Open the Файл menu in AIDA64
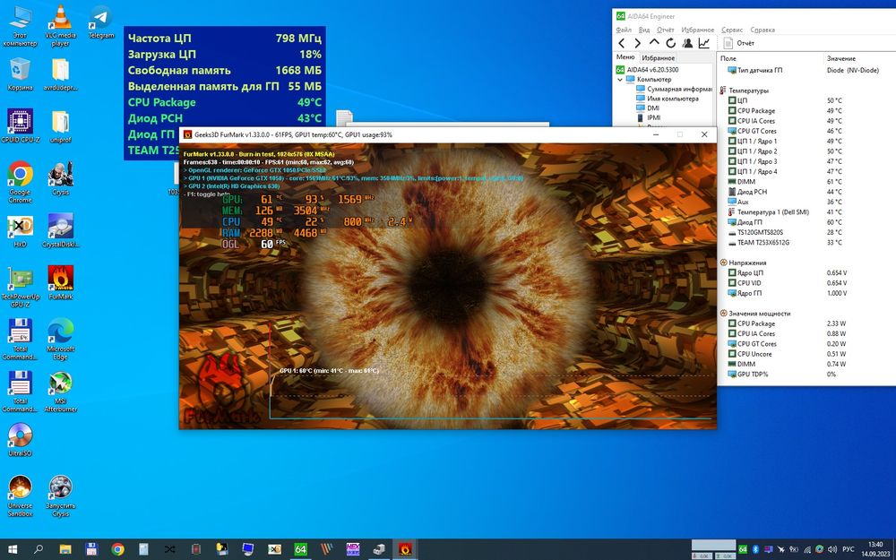The height and width of the screenshot is (560, 896). [624, 30]
